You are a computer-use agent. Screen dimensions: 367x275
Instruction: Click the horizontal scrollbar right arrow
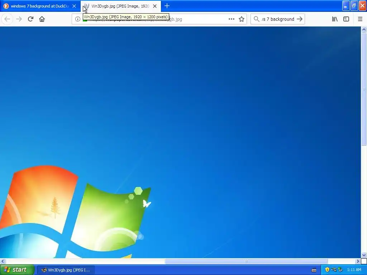pos(358,261)
